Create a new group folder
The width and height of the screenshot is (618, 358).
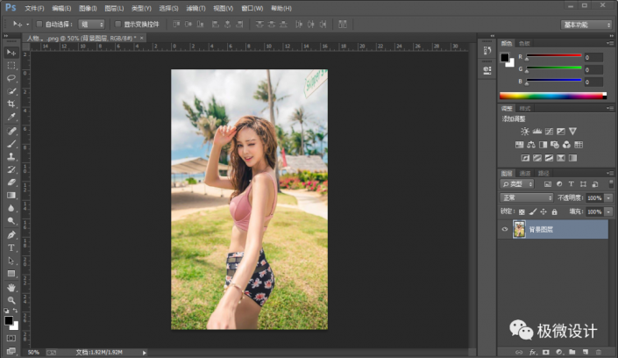coord(572,352)
